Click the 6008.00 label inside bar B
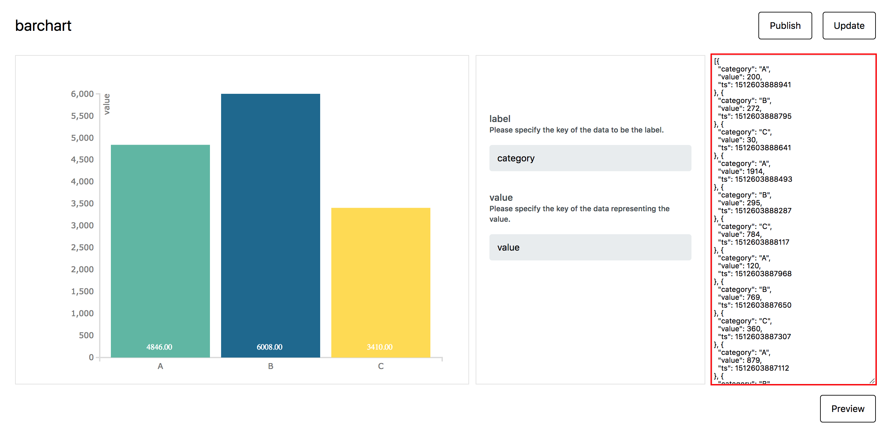 point(270,347)
